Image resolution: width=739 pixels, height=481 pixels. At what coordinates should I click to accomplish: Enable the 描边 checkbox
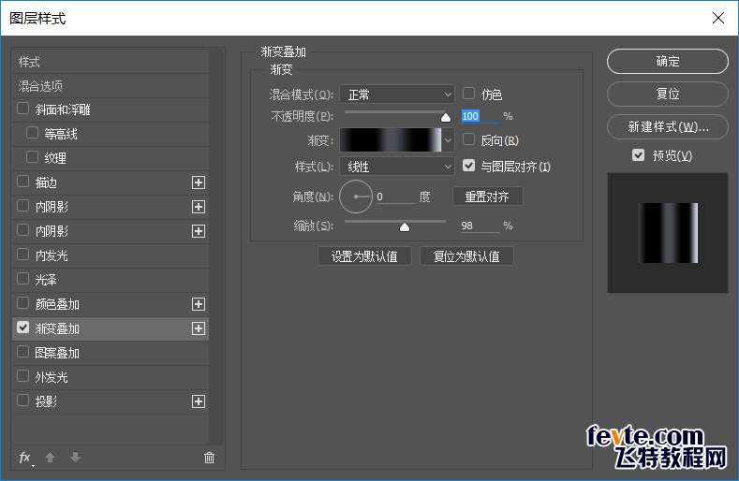22,182
